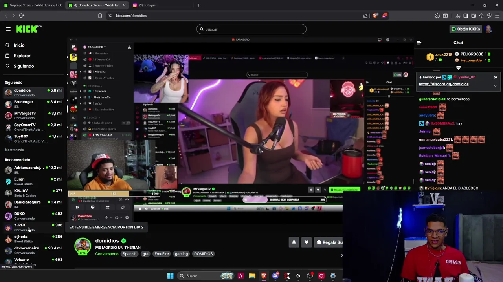Pause the stream player
This screenshot has width=503, height=282.
pos(140,209)
